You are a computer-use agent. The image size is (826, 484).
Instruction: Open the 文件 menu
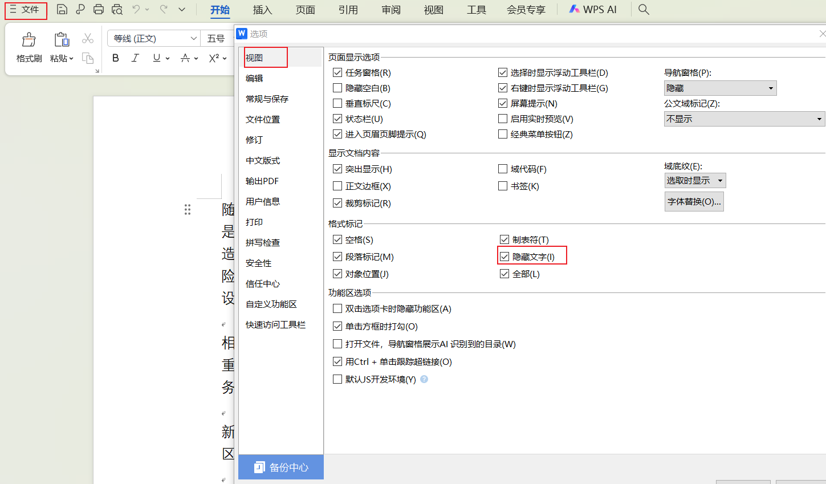click(x=25, y=10)
